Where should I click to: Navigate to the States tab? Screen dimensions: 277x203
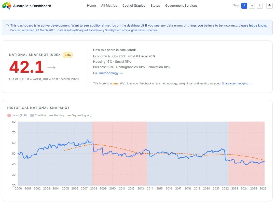(x=155, y=5)
